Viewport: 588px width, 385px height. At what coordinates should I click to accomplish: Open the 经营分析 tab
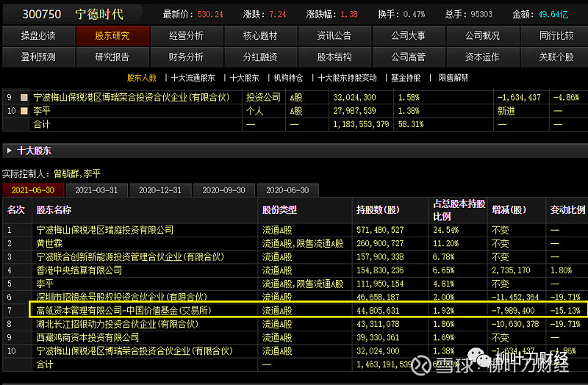(x=187, y=35)
